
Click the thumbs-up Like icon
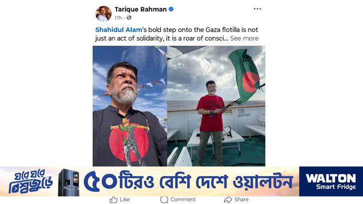pos(114,199)
